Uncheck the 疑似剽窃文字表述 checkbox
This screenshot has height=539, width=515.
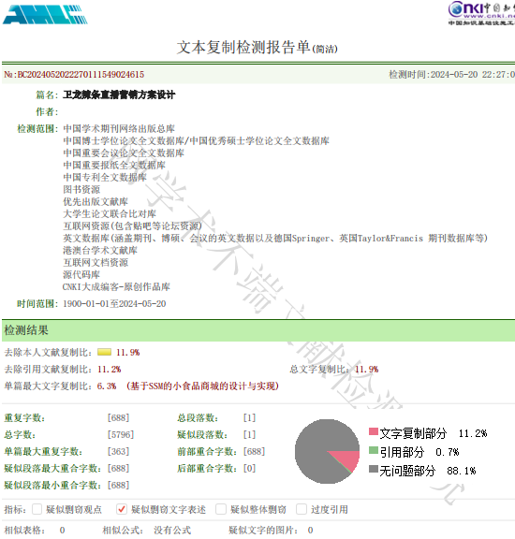[122, 509]
